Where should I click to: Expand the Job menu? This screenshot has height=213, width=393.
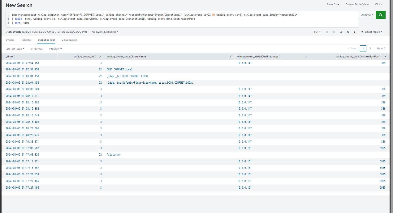[317, 32]
